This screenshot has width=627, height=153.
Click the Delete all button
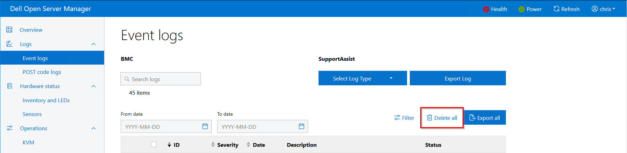click(x=442, y=118)
